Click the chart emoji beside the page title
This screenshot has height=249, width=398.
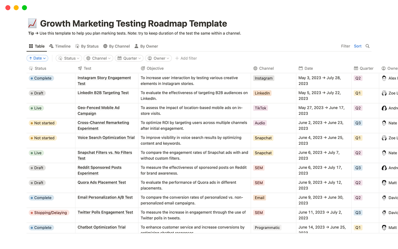click(x=32, y=23)
